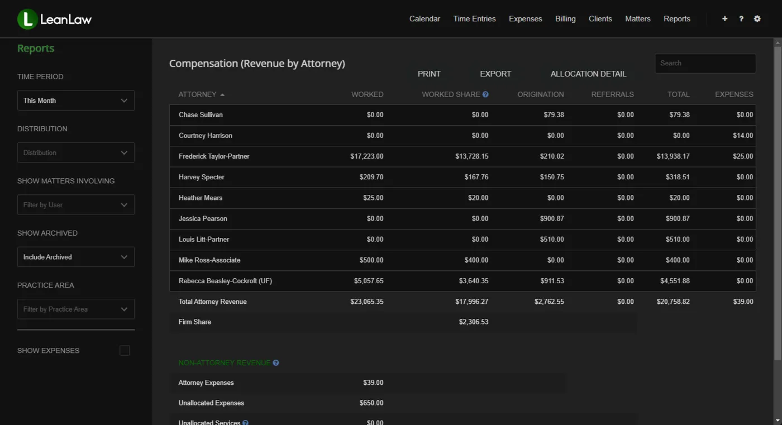Screen dimensions: 782x425
Task: Navigate to Expenses in top menu
Action: pyautogui.click(x=525, y=18)
